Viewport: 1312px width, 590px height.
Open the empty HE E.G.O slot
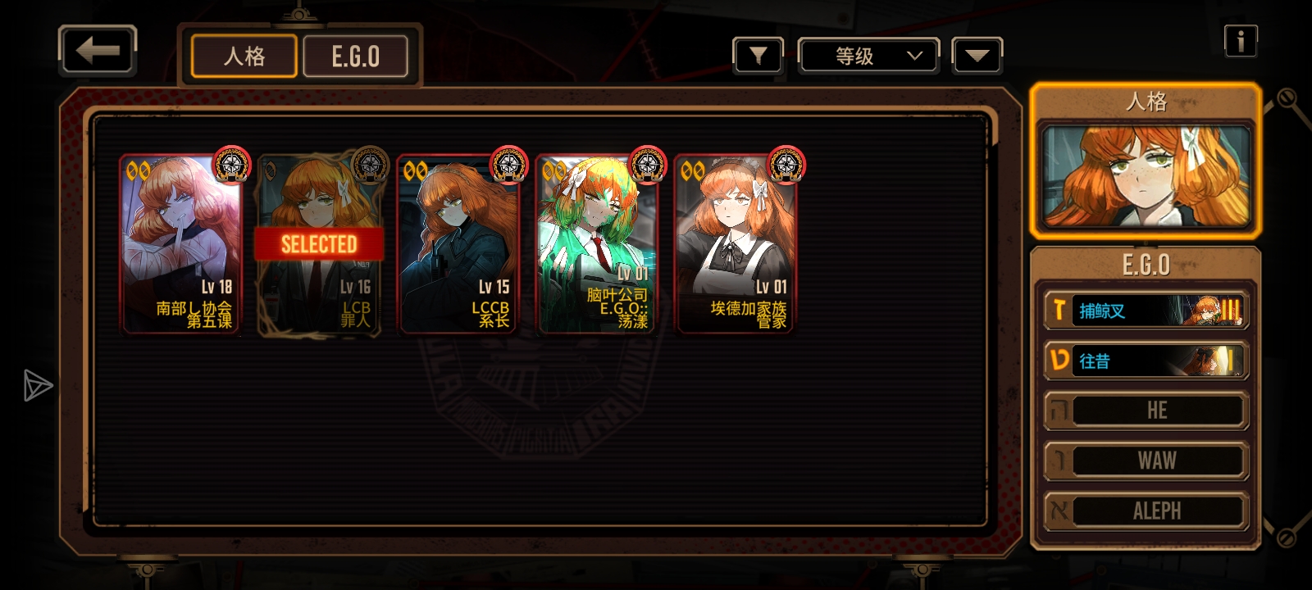[x=1146, y=411]
